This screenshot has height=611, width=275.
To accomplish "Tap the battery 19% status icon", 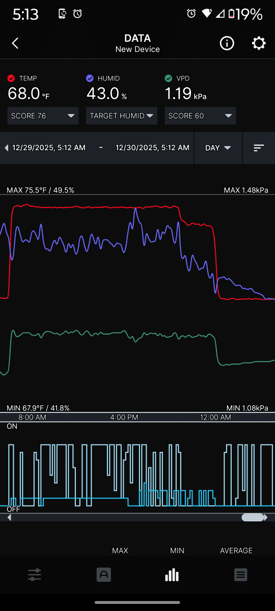I will pos(246,14).
